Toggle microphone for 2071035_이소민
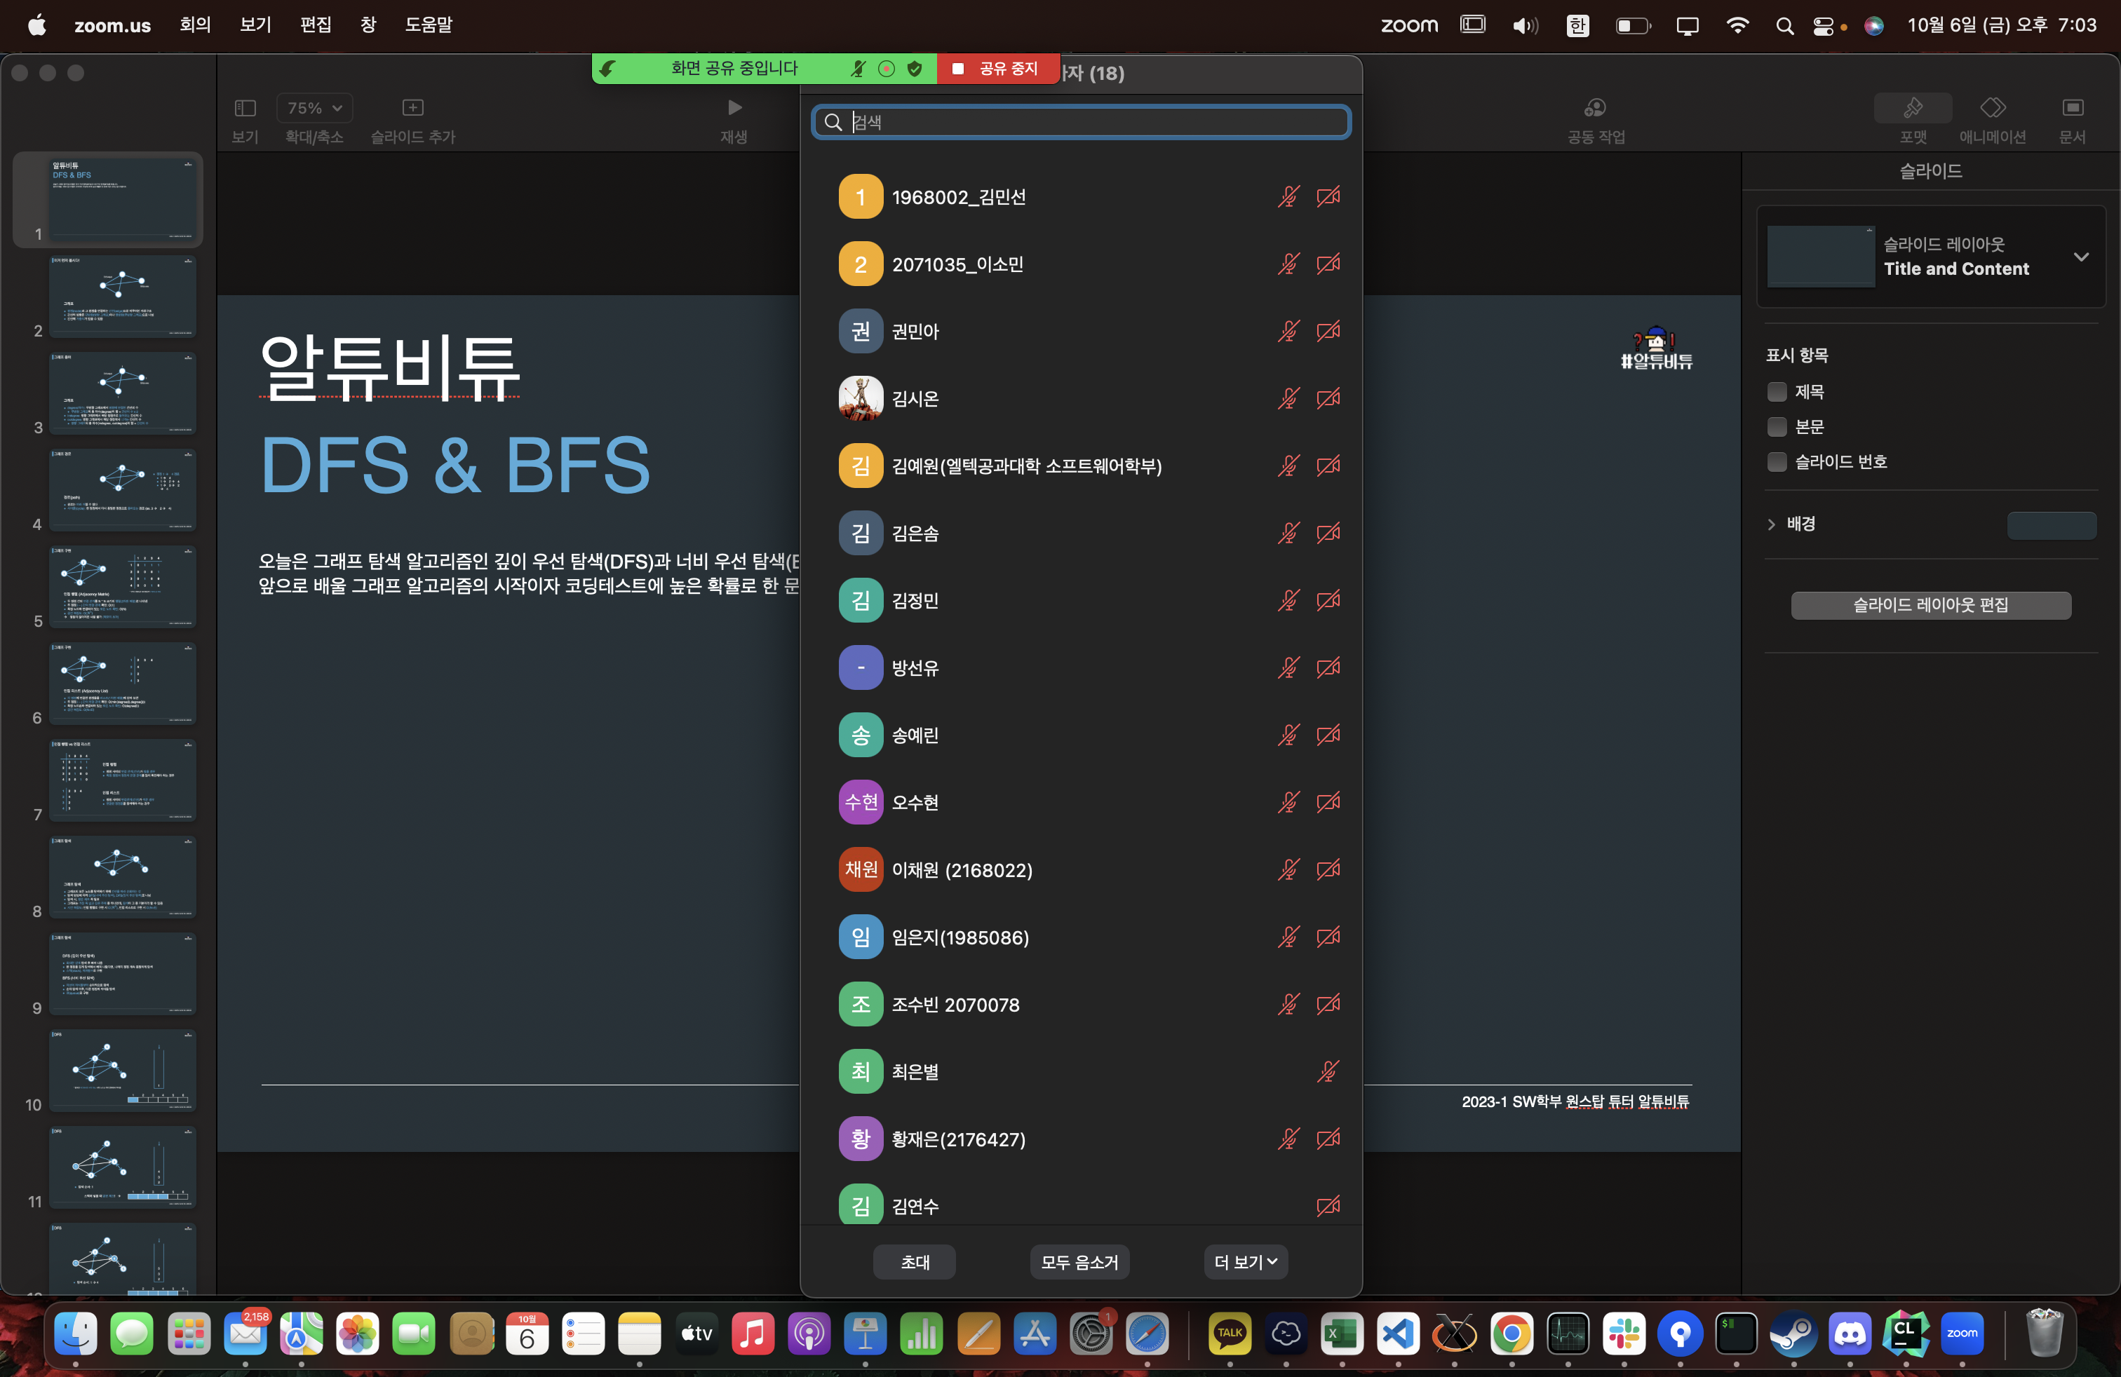Image resolution: width=2121 pixels, height=1377 pixels. pos(1288,264)
